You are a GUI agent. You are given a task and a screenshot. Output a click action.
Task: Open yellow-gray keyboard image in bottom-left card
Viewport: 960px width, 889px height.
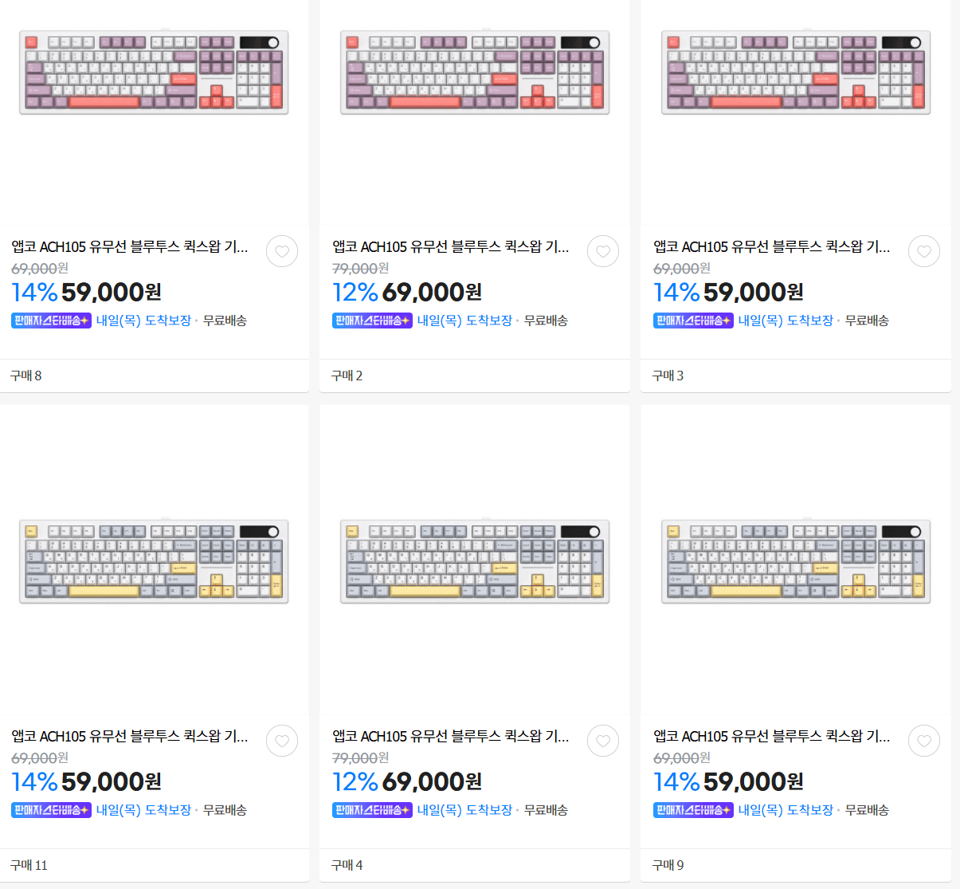(154, 561)
